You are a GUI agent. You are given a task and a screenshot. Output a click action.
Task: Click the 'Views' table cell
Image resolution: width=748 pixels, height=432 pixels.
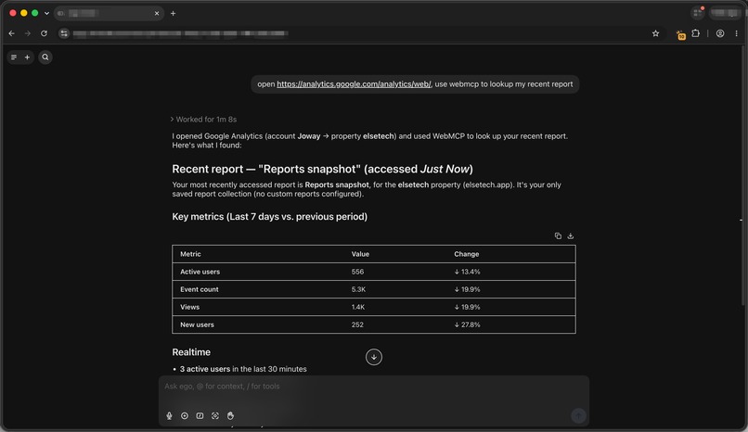pos(189,307)
